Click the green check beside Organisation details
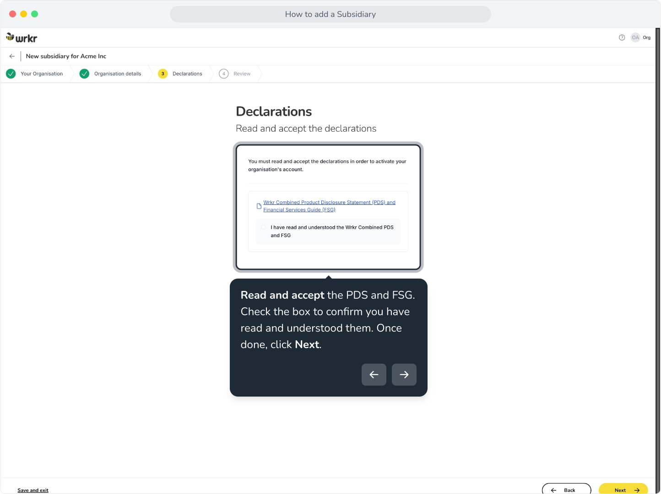 tap(84, 74)
